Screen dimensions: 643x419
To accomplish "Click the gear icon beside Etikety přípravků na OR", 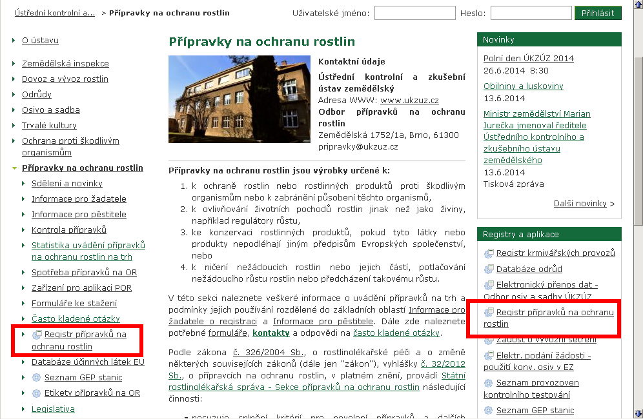I will click(37, 393).
